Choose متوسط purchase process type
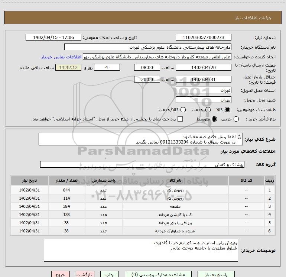Screen dimensions: 286x277 [214, 119]
